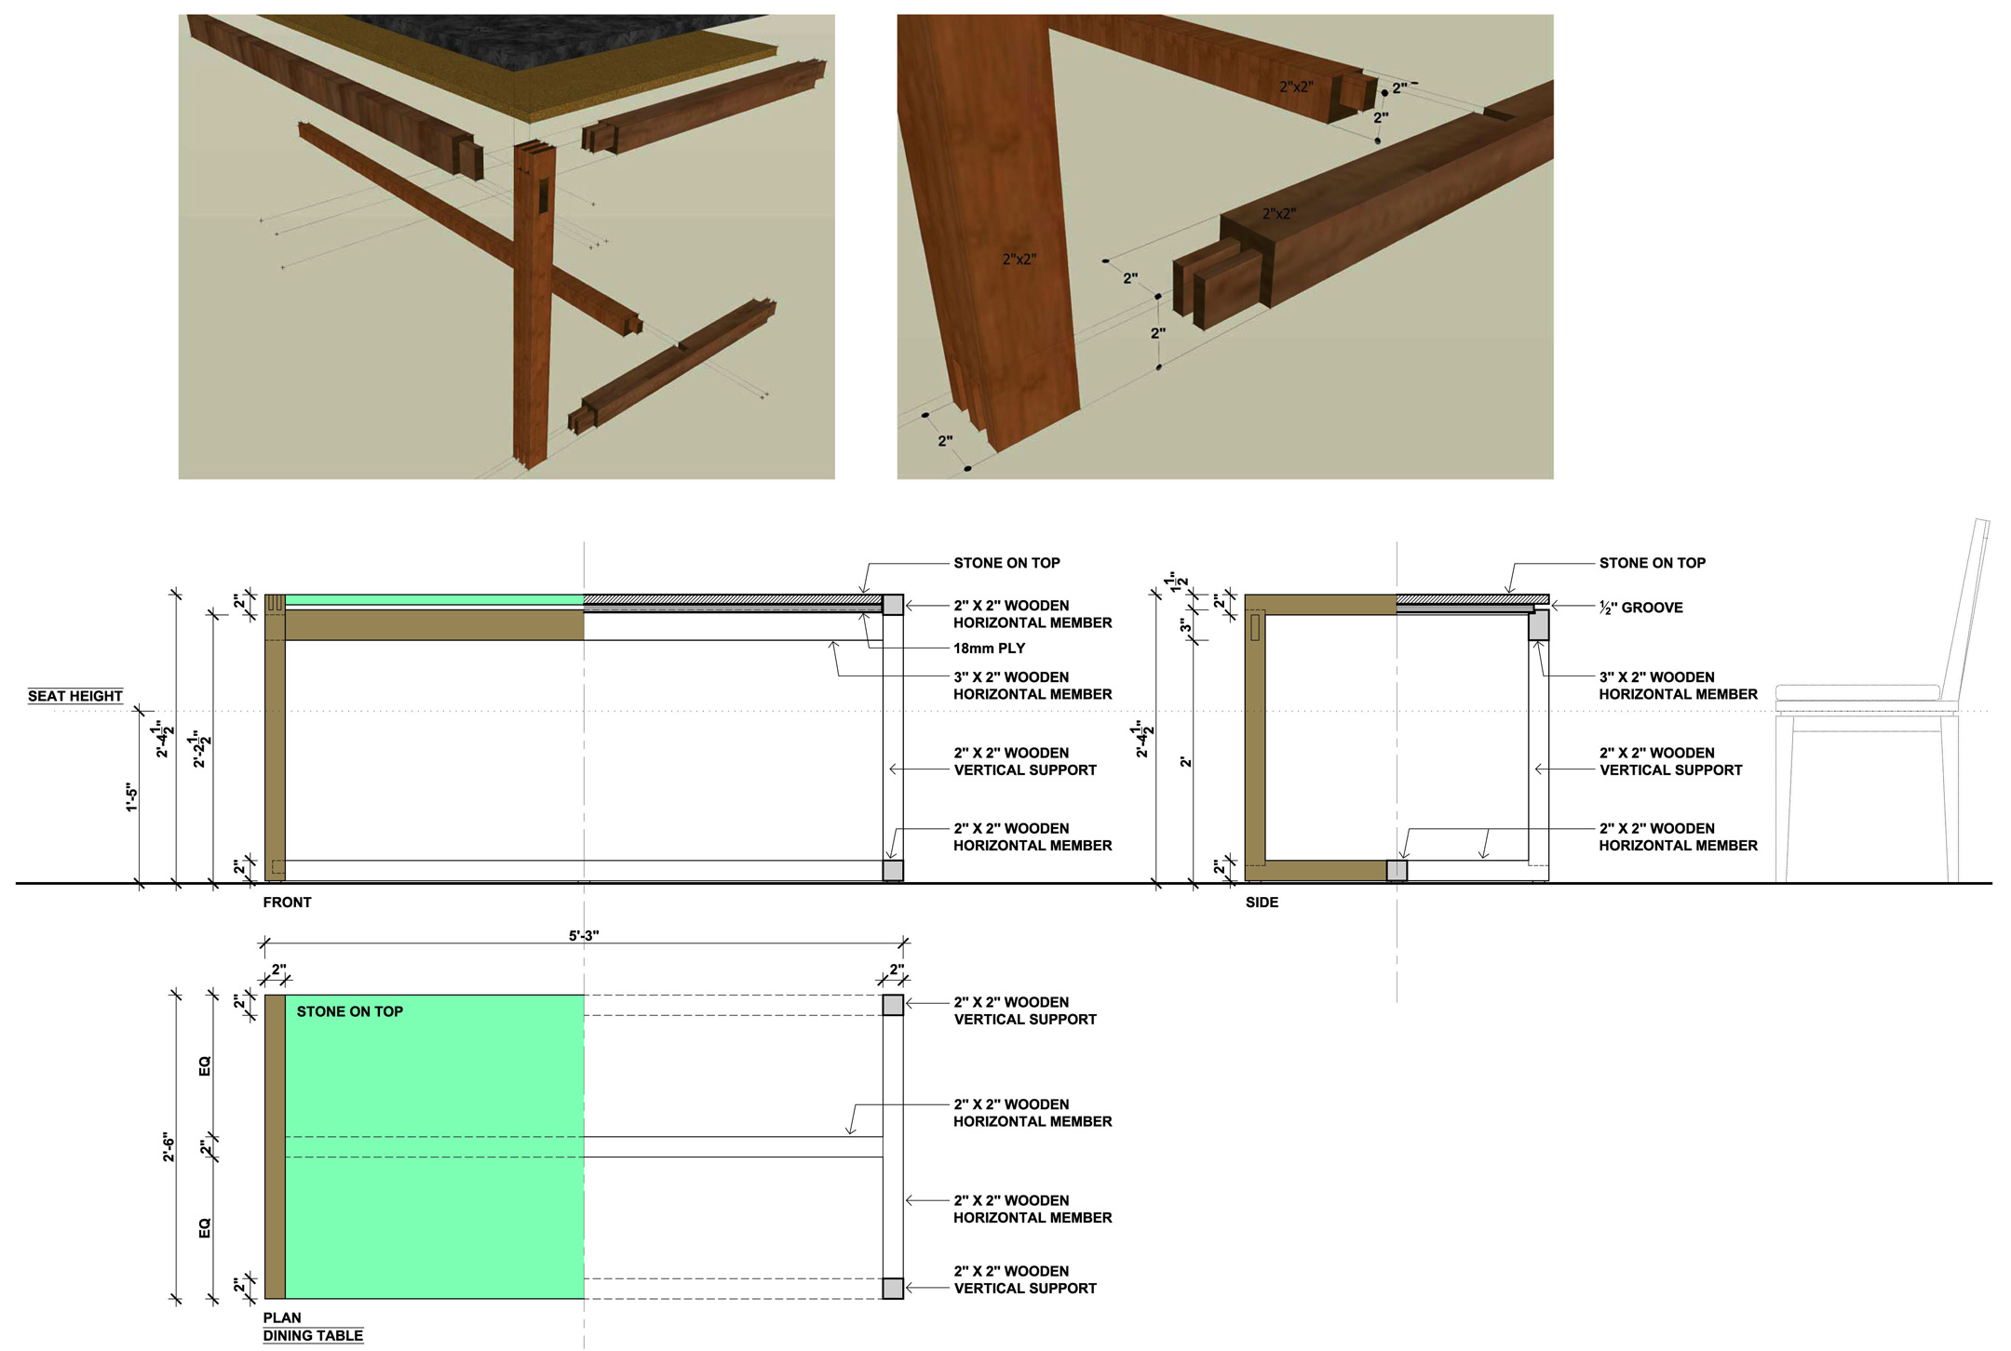Screen dimensions: 2011x1351
Task: Select the 2'-6" plan width dimension
Action: tap(169, 1146)
